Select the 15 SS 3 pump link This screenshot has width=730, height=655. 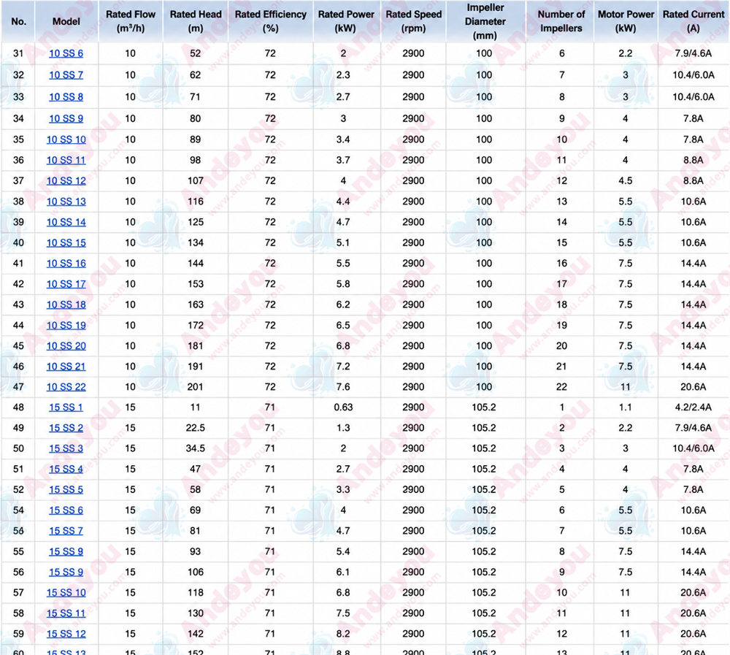click(66, 448)
